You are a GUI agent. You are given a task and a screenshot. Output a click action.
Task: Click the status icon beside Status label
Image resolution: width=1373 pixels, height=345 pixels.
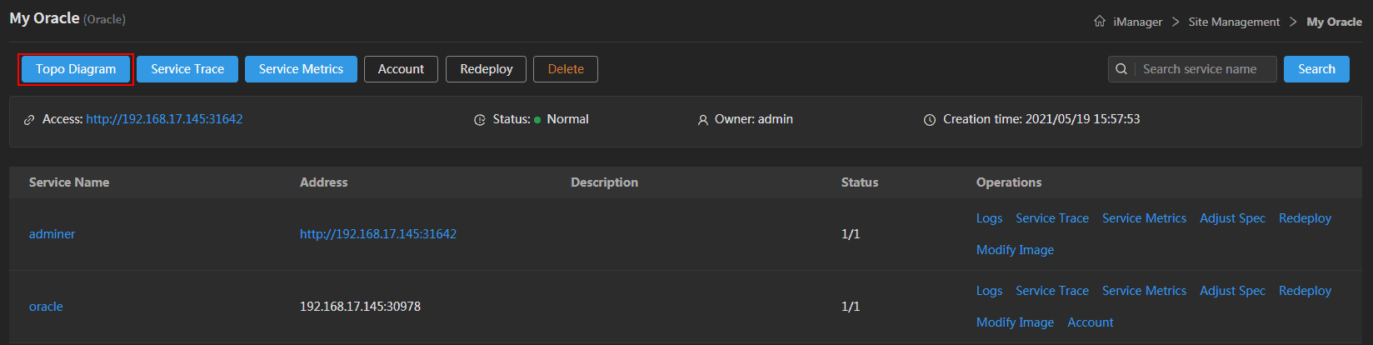tap(480, 120)
